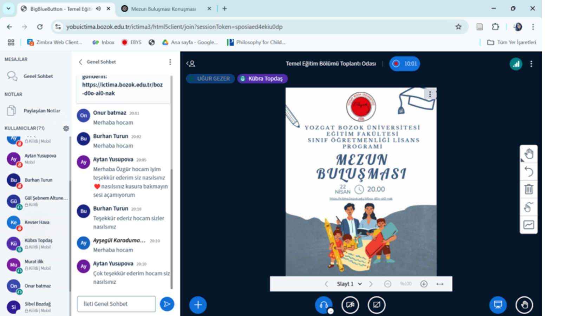562x316 pixels.
Task: Go to next slide arrow
Action: pos(371,284)
